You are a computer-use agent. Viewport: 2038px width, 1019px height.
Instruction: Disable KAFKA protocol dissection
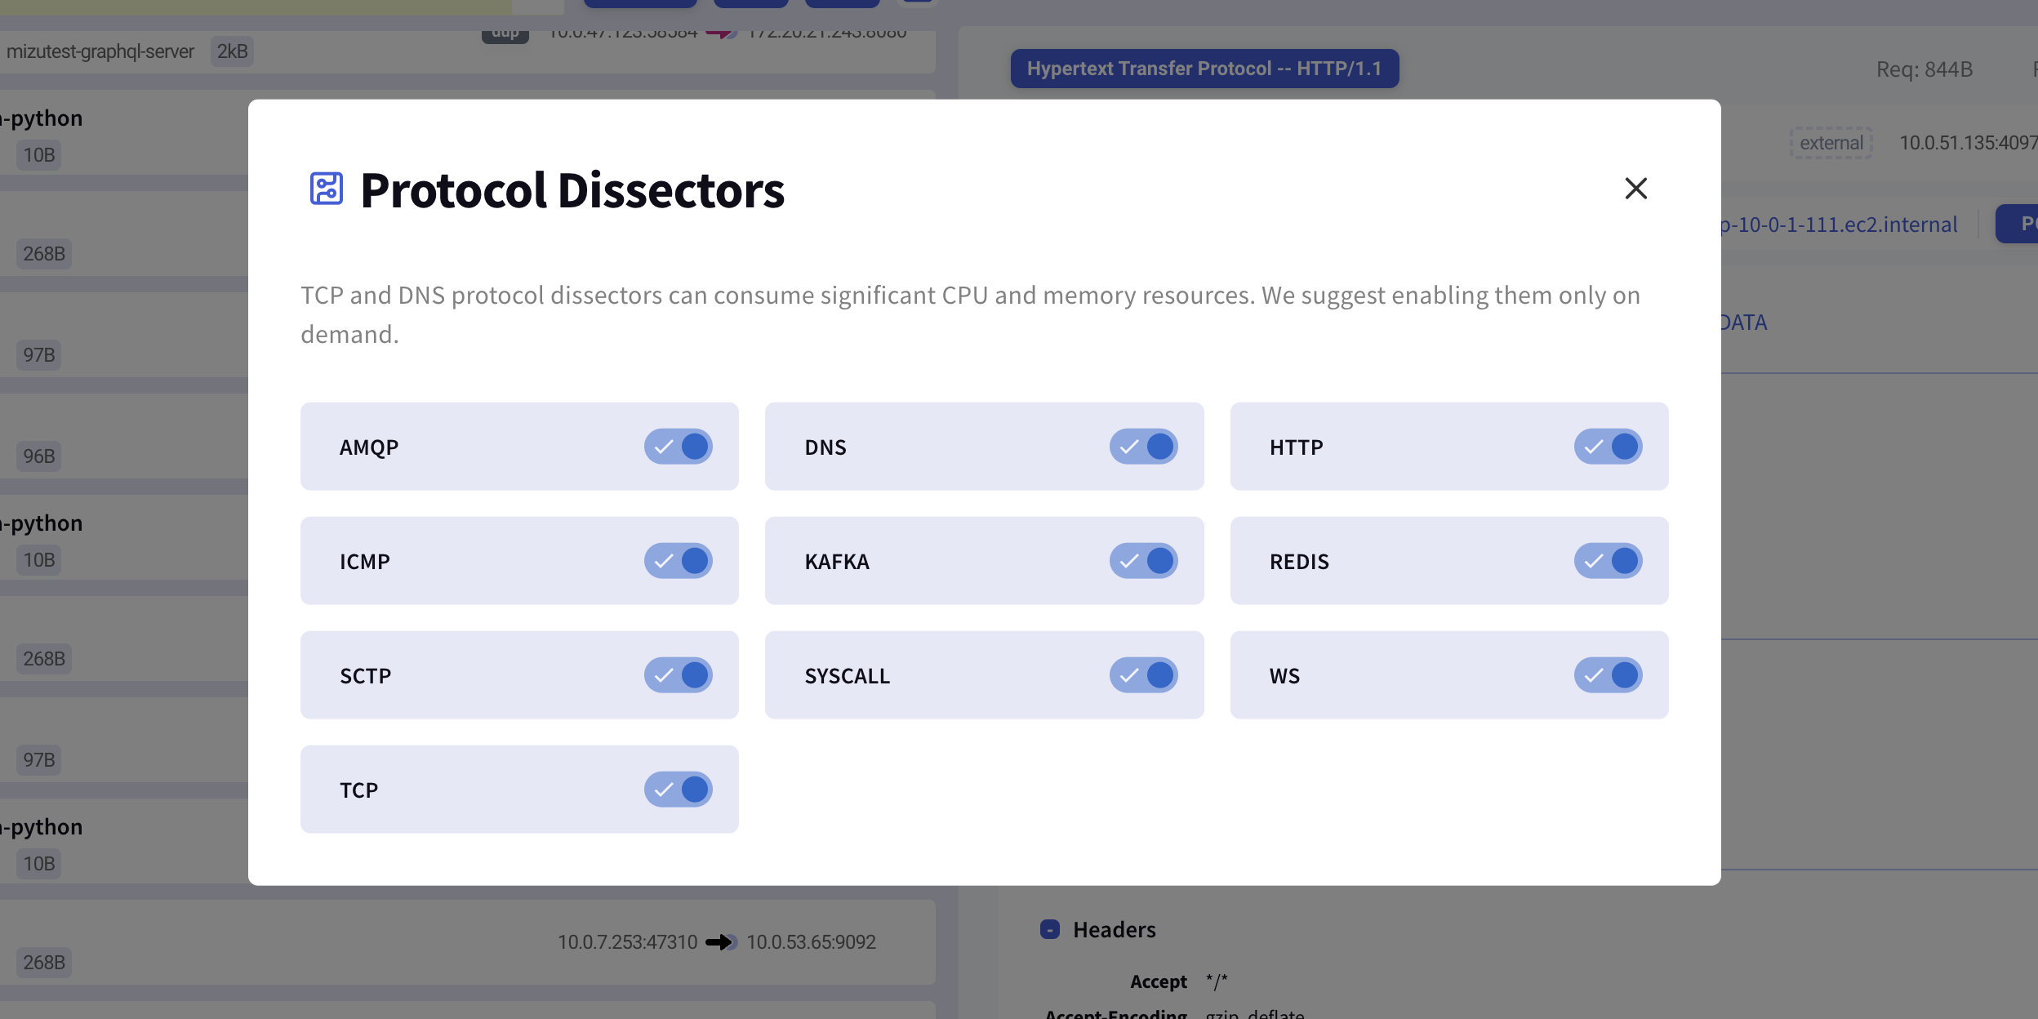(x=1145, y=561)
